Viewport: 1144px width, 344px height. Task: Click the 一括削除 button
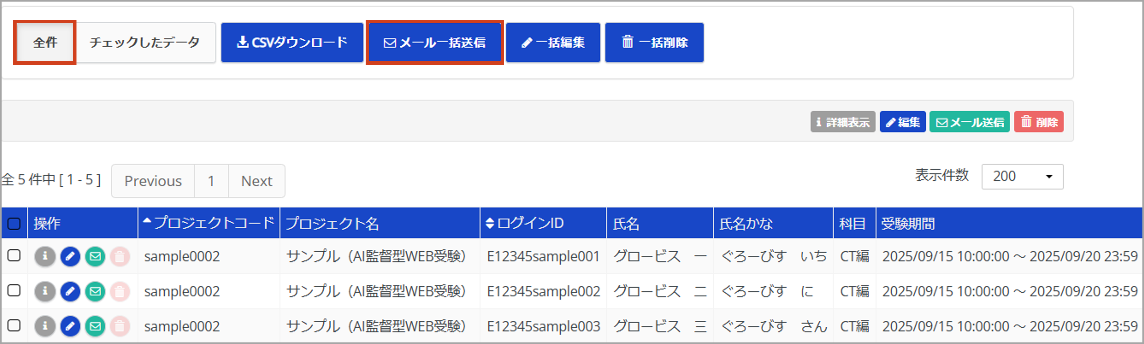click(654, 42)
